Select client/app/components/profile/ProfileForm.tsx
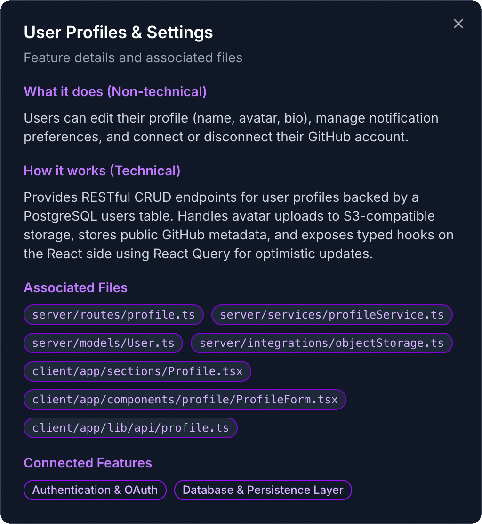 pos(185,400)
